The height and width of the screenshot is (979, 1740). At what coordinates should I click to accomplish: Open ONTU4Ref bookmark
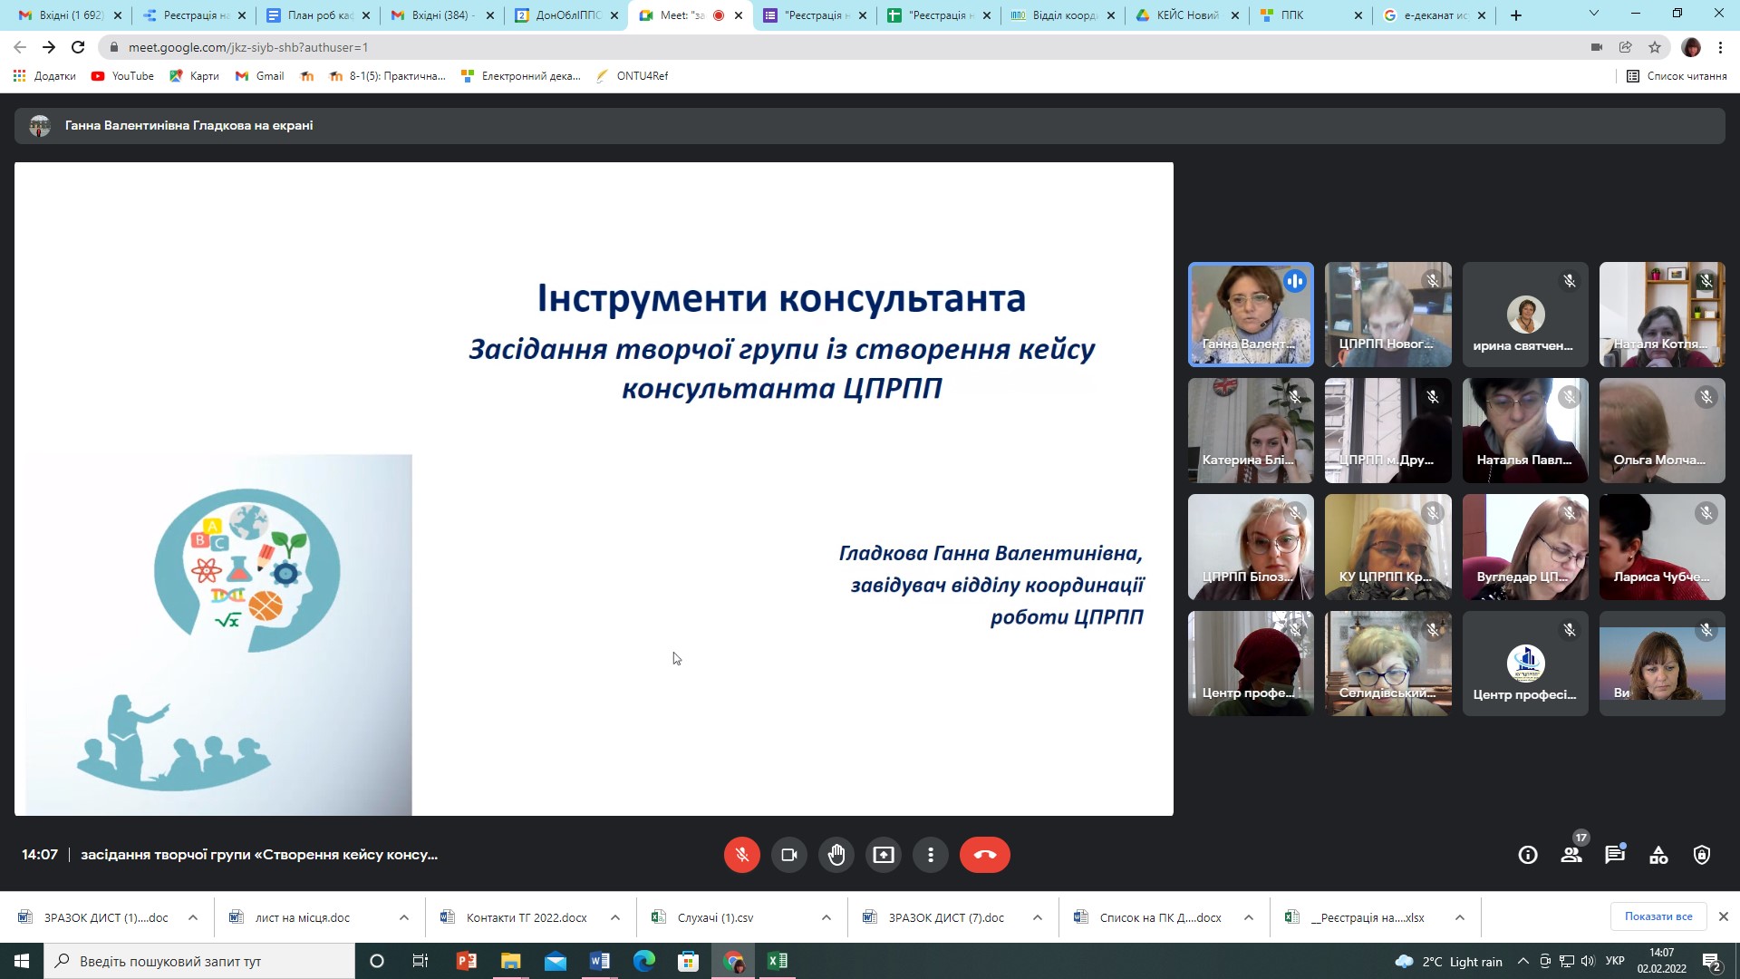point(632,76)
